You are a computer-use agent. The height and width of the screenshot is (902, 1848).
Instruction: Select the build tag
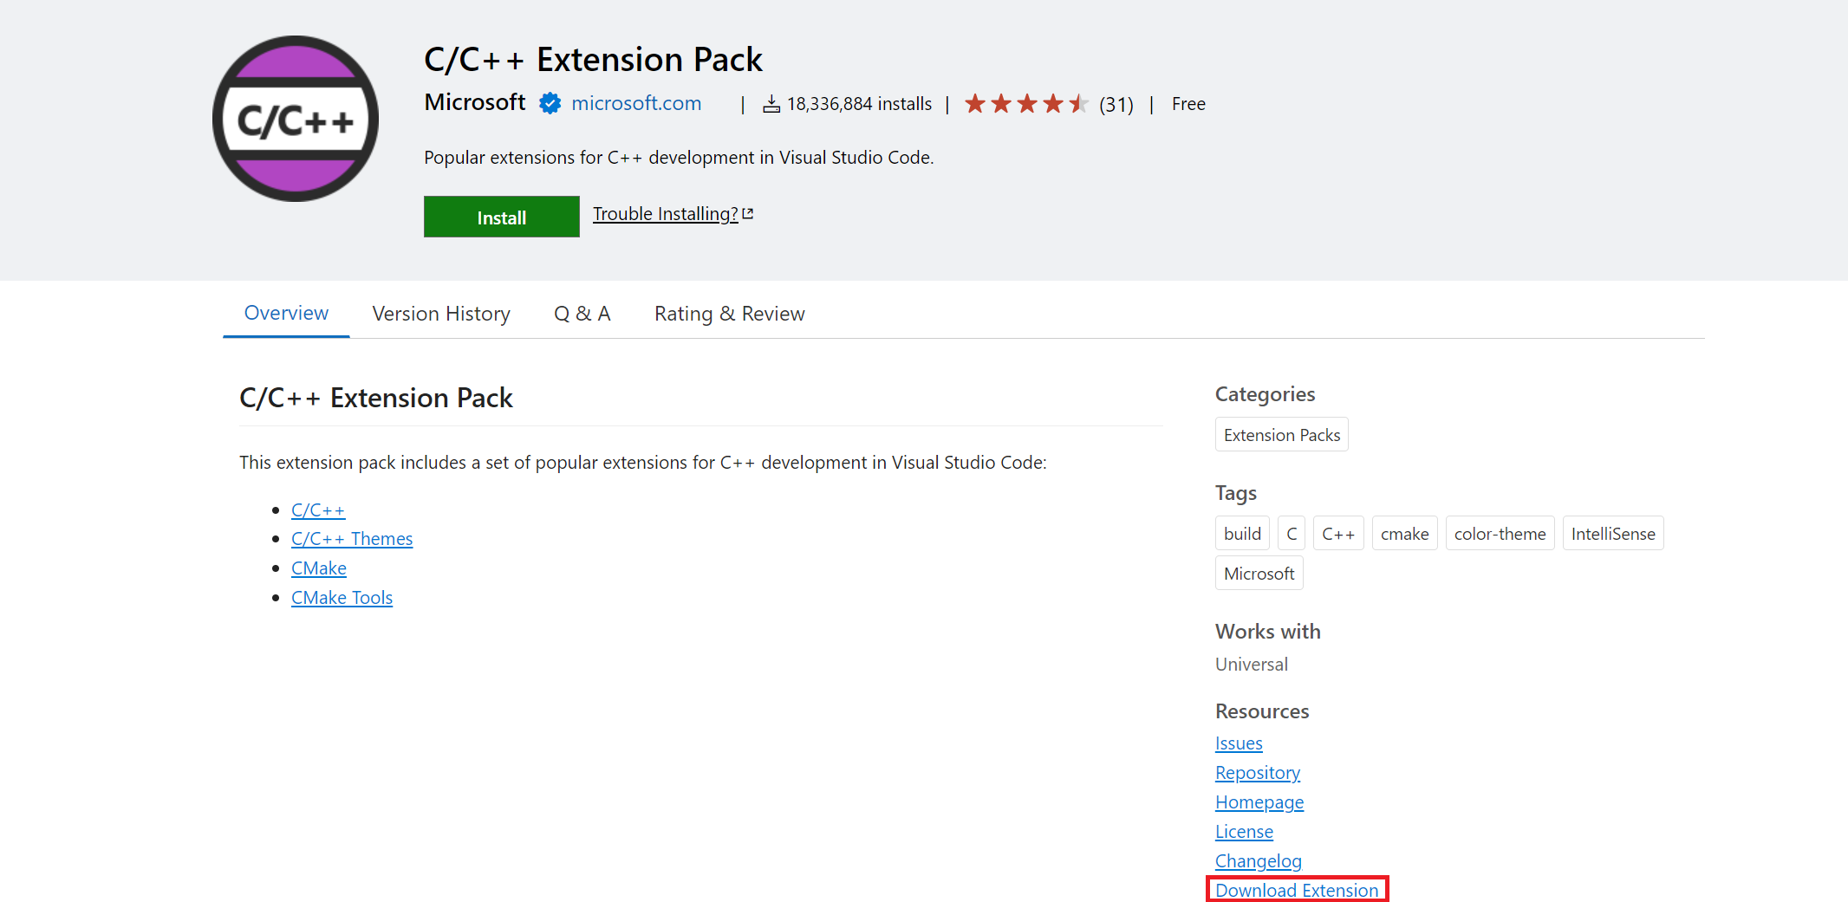click(x=1242, y=534)
